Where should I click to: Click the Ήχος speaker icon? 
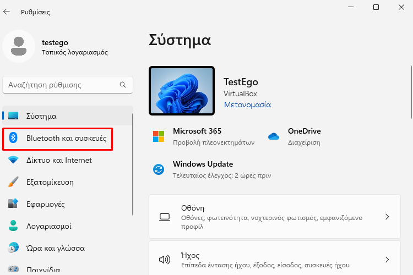(165, 260)
